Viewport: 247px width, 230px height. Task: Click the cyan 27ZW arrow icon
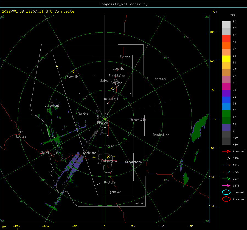coord(226,172)
